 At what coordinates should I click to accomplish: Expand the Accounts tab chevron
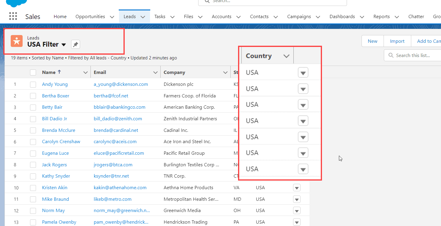238,17
